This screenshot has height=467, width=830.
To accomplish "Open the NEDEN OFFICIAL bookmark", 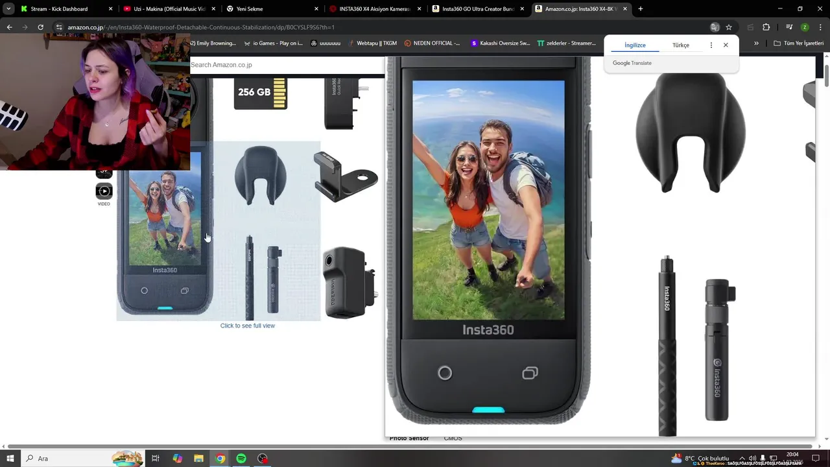I will (x=432, y=43).
